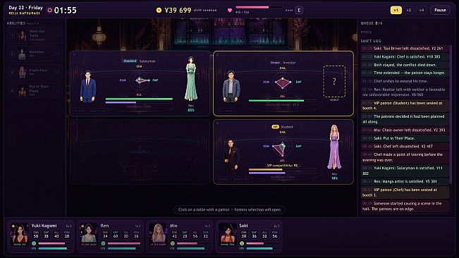
Task: Click the Standard tag on Salaryman booth
Action: click(x=130, y=61)
